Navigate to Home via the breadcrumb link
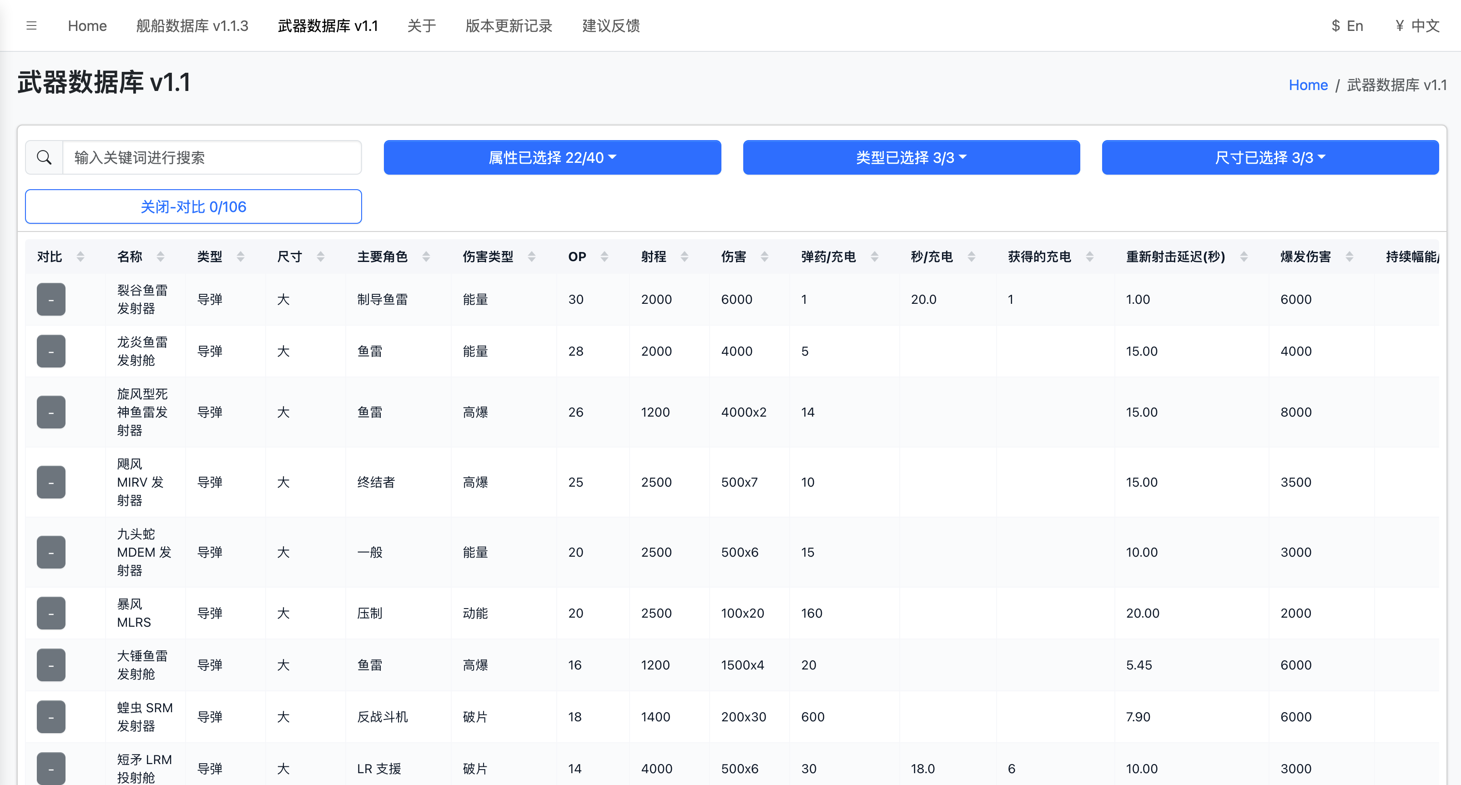 (x=1309, y=85)
